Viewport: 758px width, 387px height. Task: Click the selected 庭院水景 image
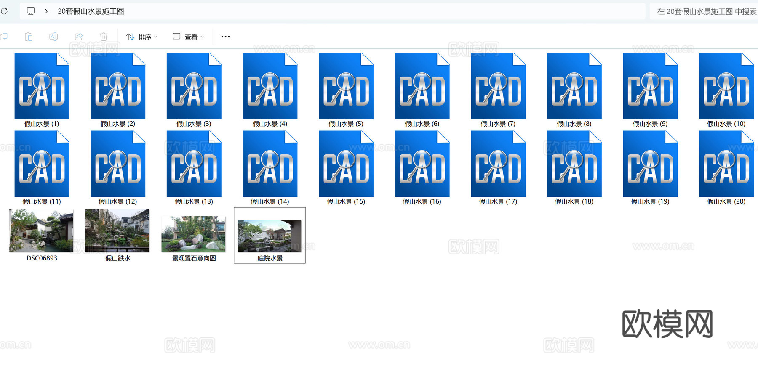[270, 234]
